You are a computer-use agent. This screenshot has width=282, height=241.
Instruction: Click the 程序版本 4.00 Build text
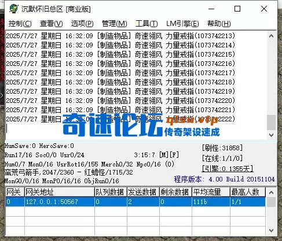coord(224,179)
